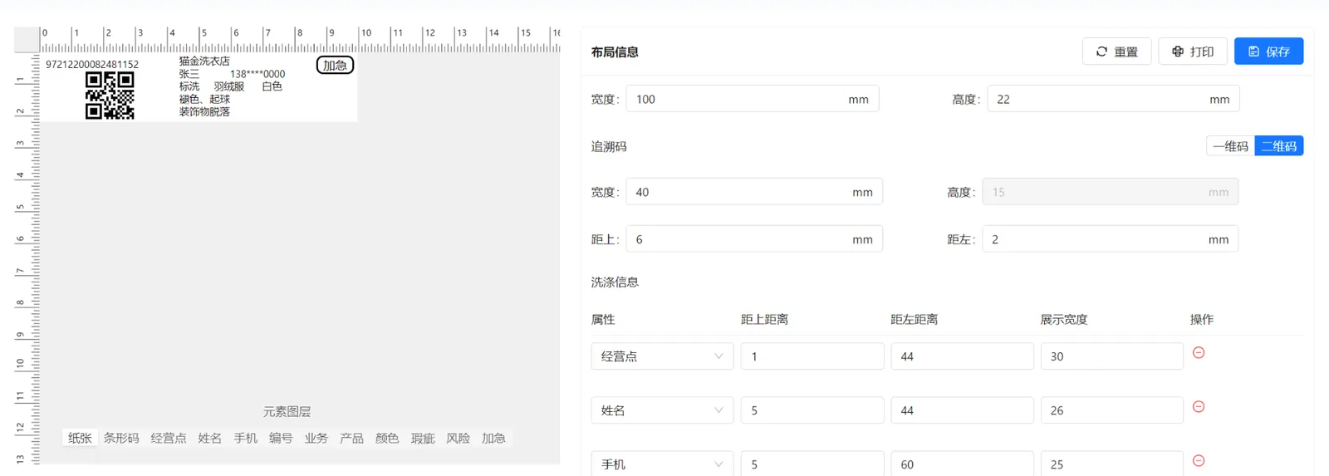Click 手机 距上距离 field showing 5
Image resolution: width=1329 pixels, height=476 pixels.
pos(812,464)
